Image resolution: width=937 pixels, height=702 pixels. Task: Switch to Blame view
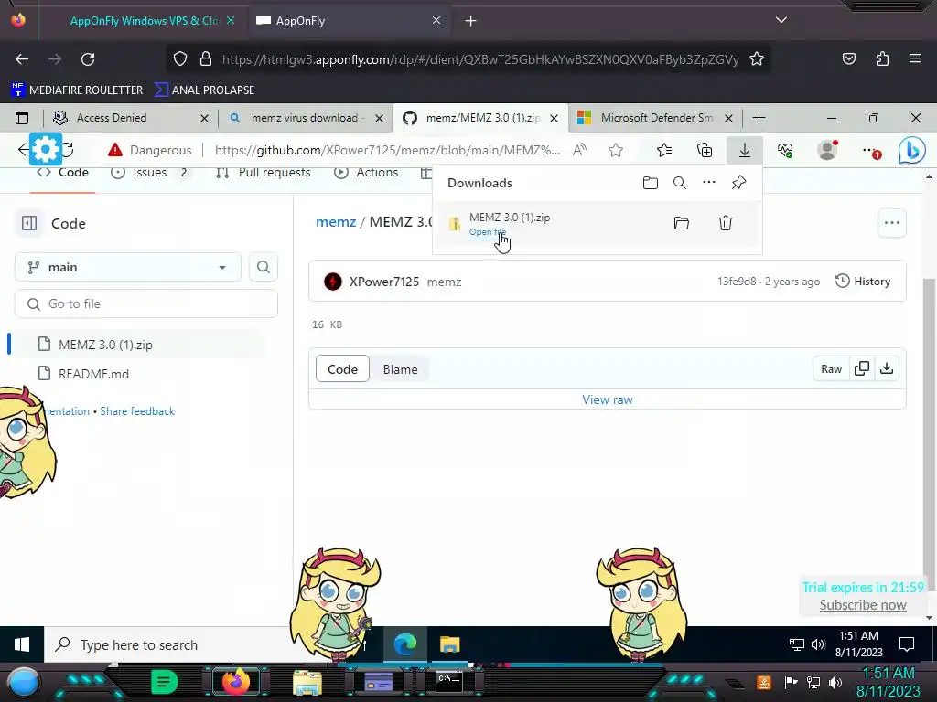click(401, 369)
